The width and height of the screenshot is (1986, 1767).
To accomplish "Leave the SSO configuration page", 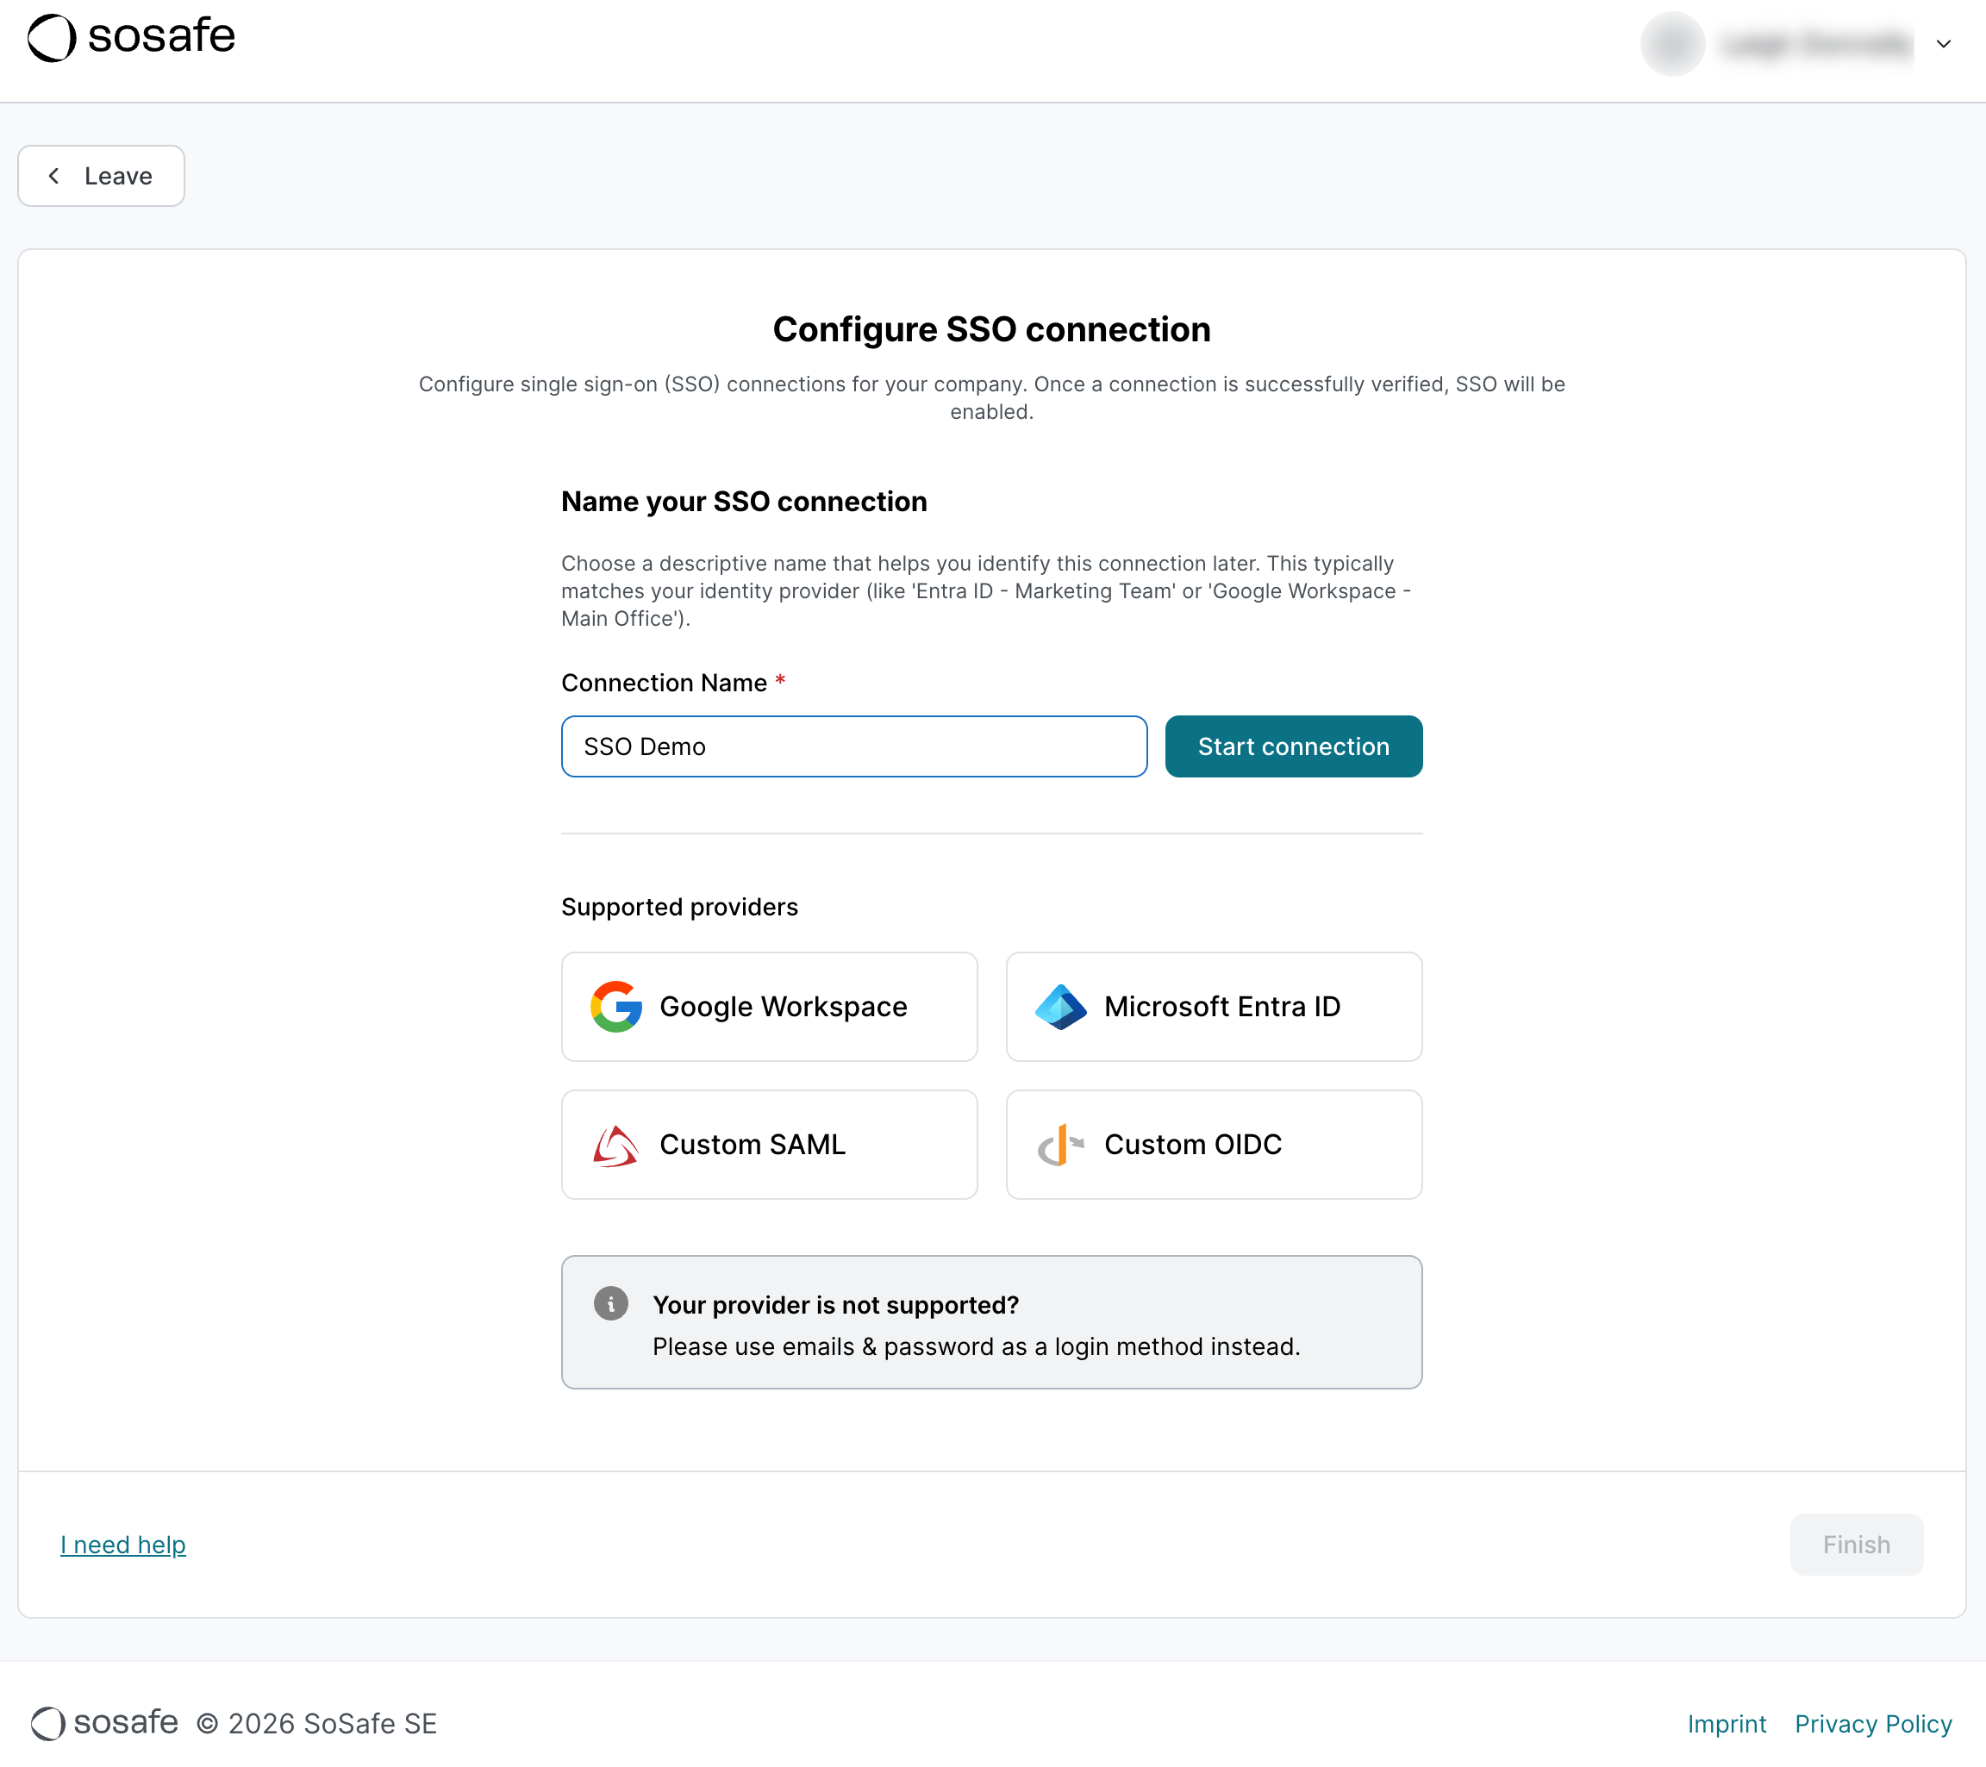I will tap(101, 176).
